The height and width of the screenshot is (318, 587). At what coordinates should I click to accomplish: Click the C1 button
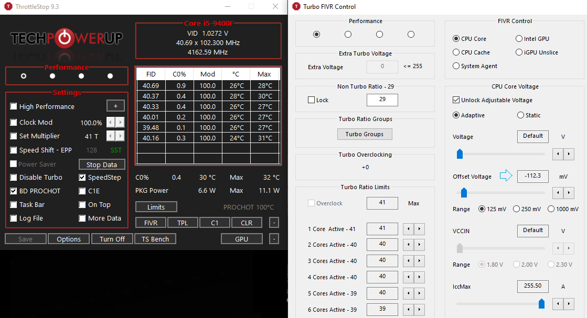click(x=215, y=223)
